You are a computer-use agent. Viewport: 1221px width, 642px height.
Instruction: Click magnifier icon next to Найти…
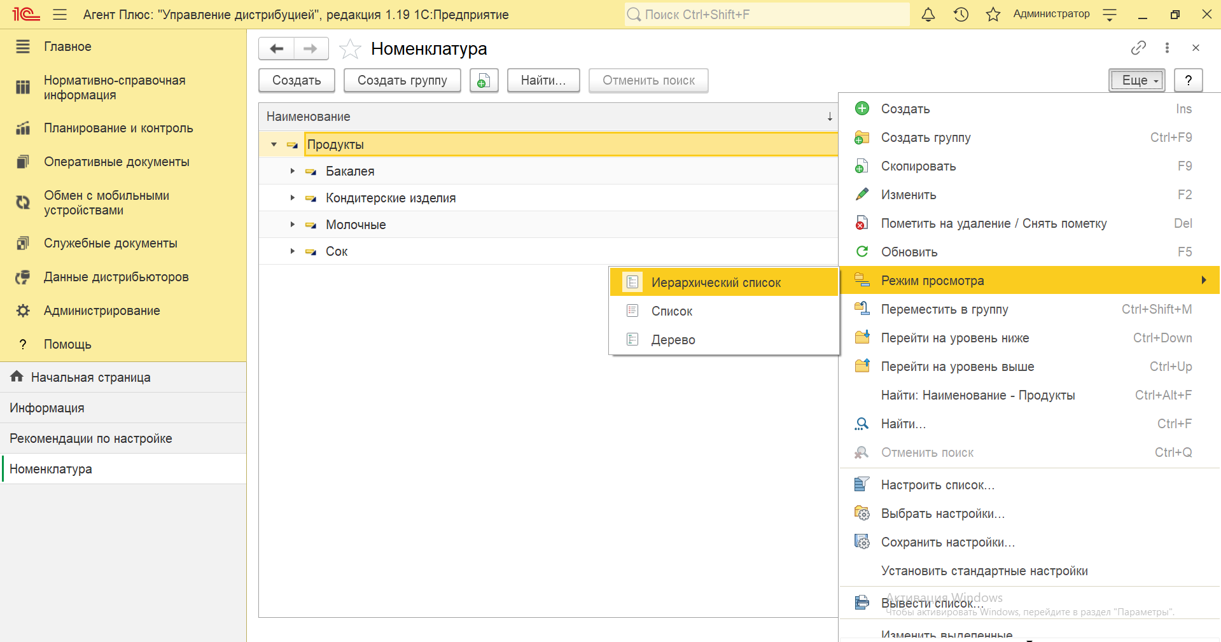click(862, 423)
